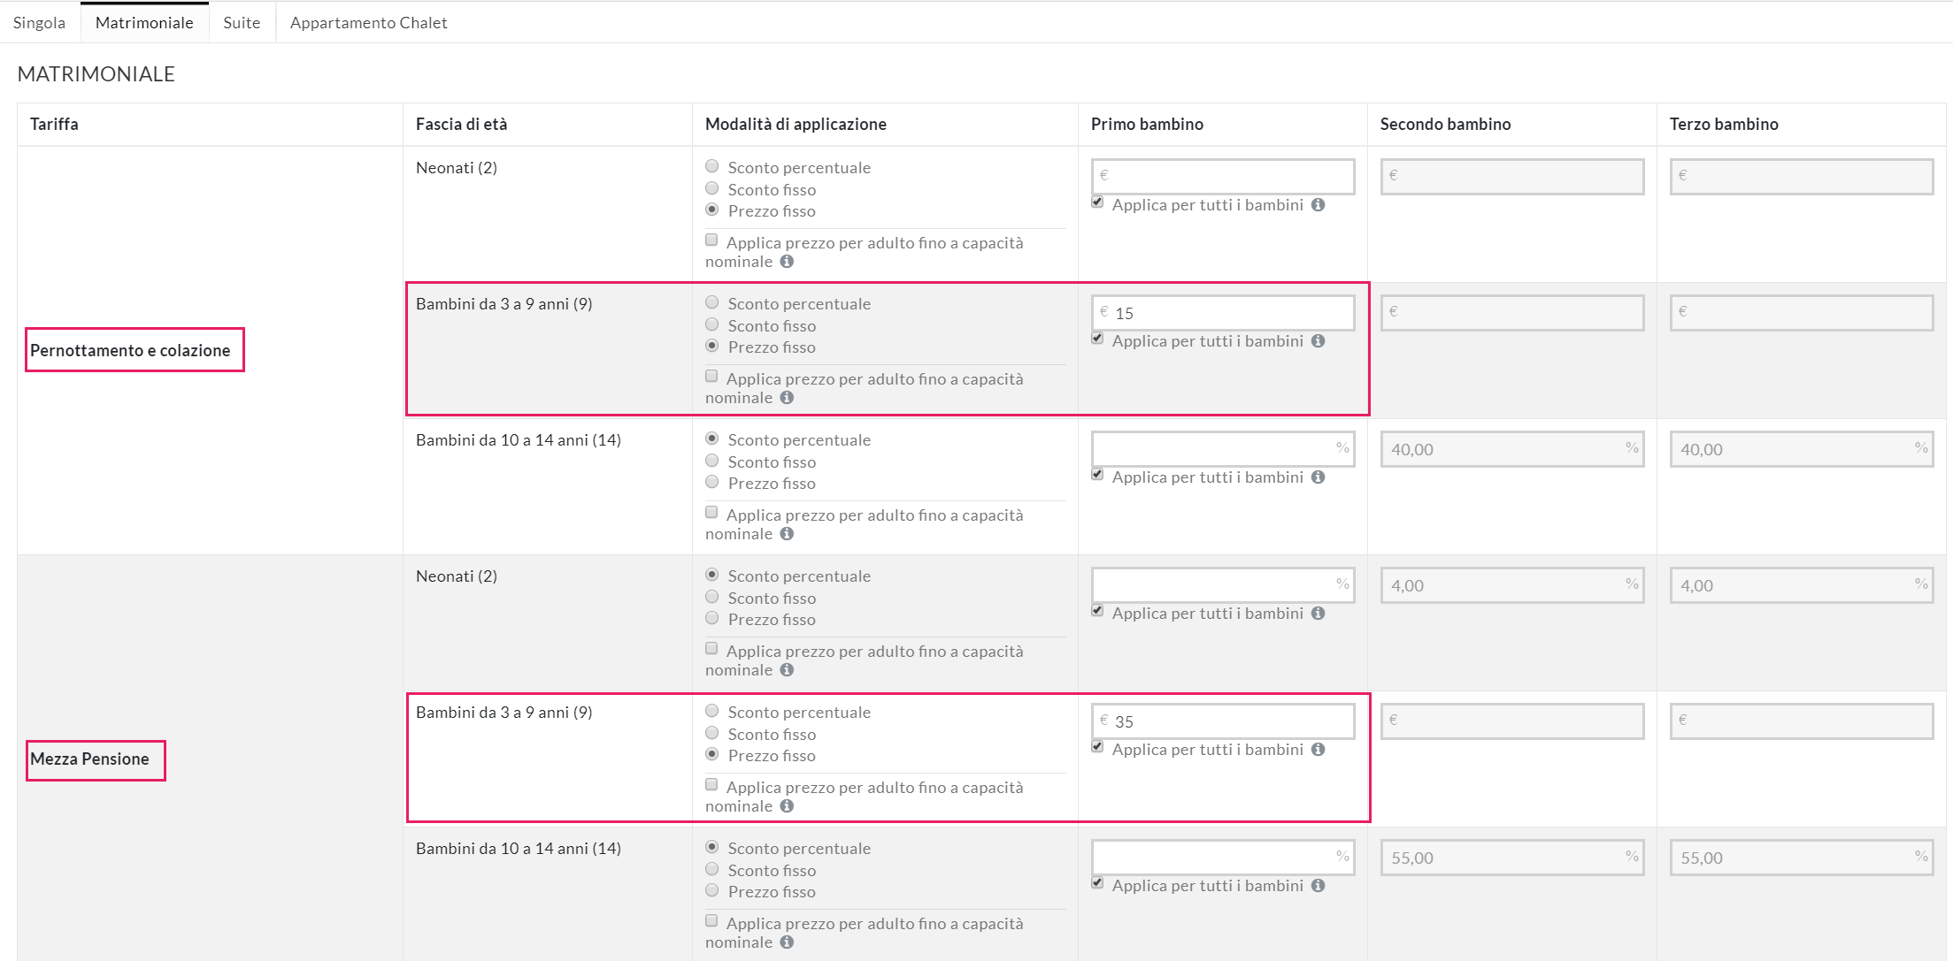Click info icon for Pernottamento Bambini 3-9 capacità nominale
Screen dimensions: 1953x961
click(x=787, y=398)
